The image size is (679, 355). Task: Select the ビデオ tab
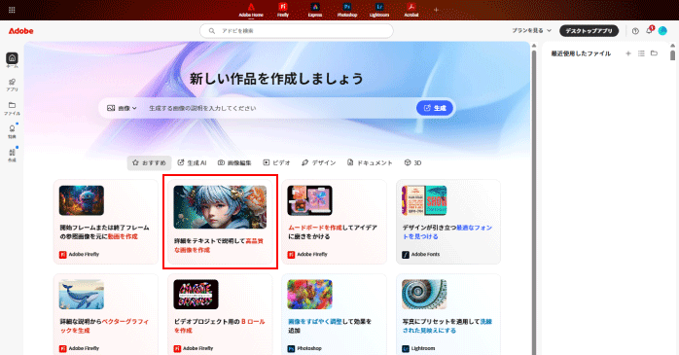coord(276,162)
